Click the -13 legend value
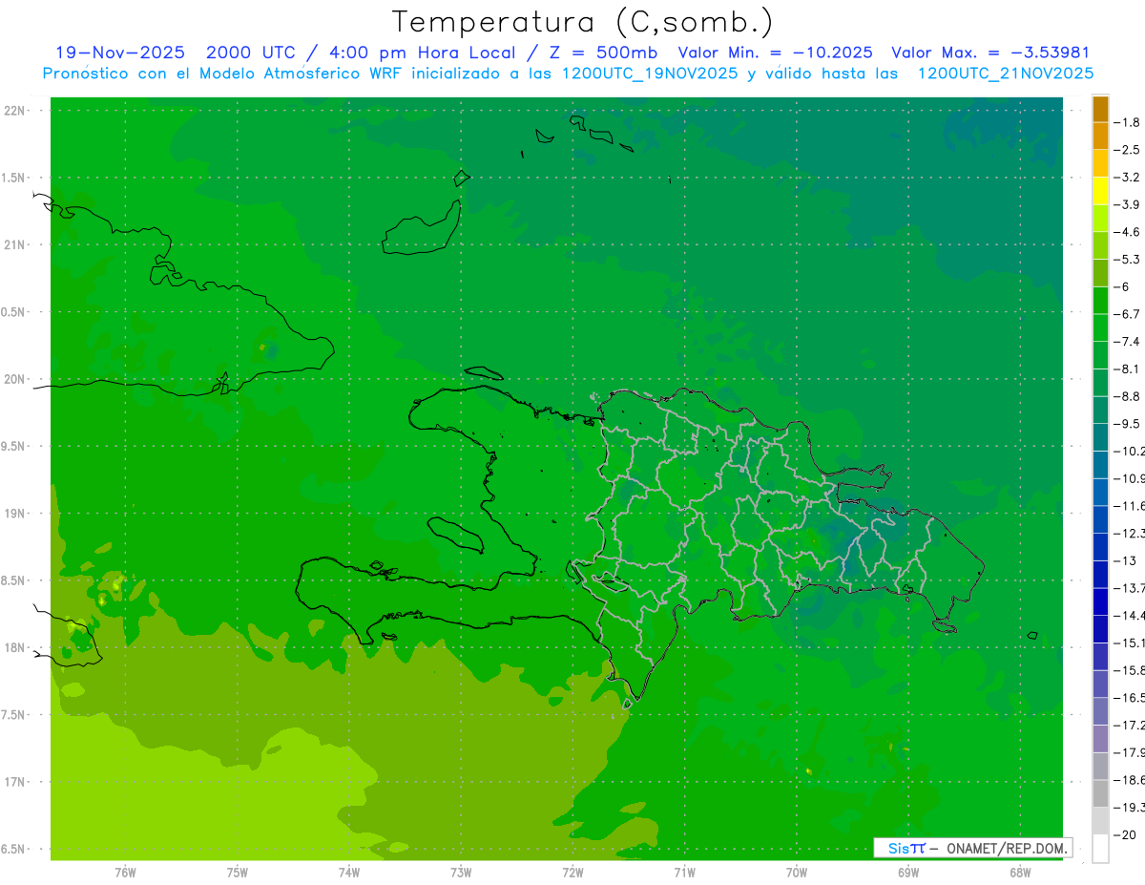1145x885 pixels. (1127, 560)
